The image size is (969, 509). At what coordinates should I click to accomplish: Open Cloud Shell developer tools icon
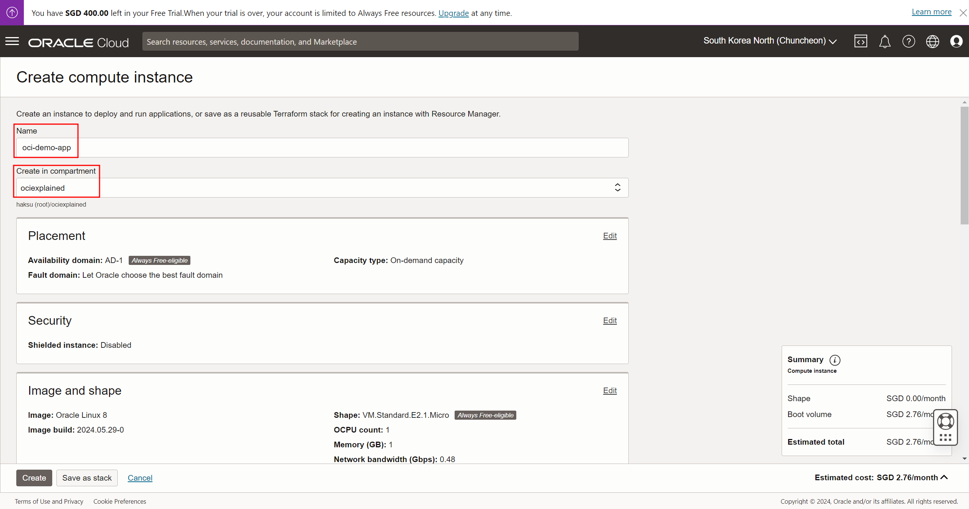tap(860, 41)
